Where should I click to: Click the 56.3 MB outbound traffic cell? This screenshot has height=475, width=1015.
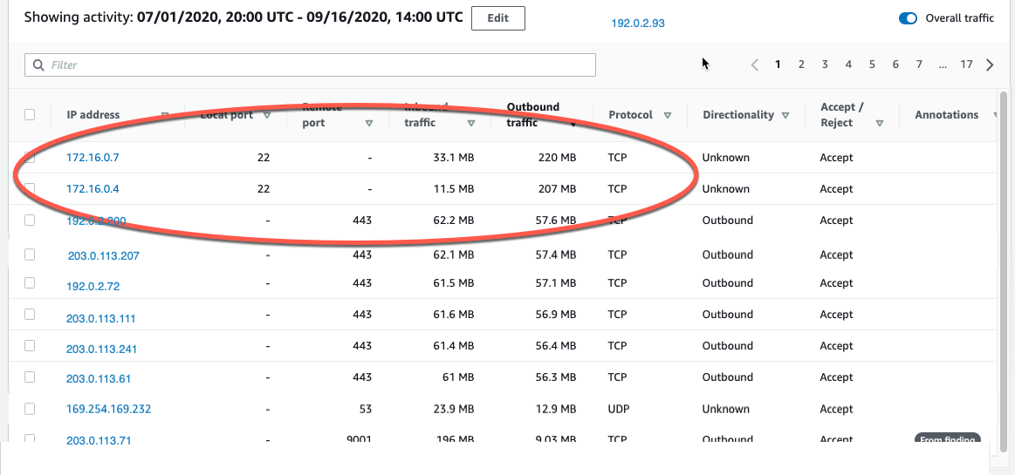coord(555,377)
